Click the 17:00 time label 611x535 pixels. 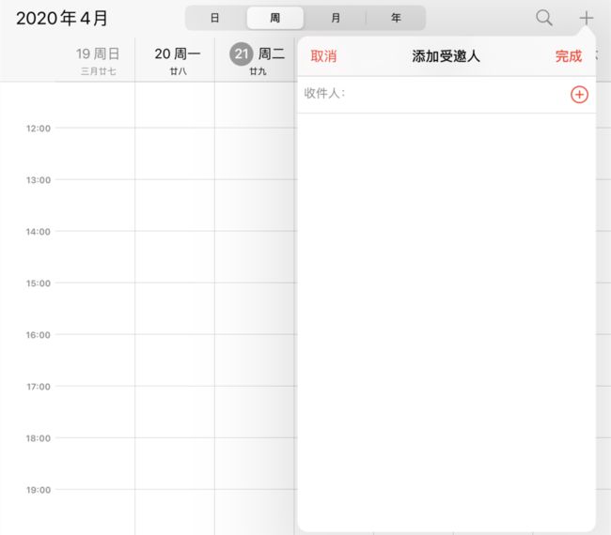(x=39, y=387)
